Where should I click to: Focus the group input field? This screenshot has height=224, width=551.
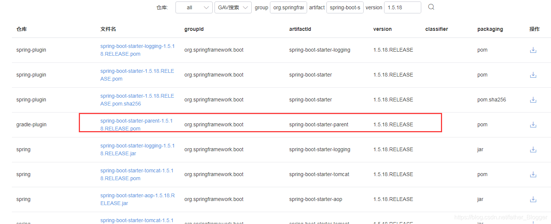pyautogui.click(x=288, y=7)
